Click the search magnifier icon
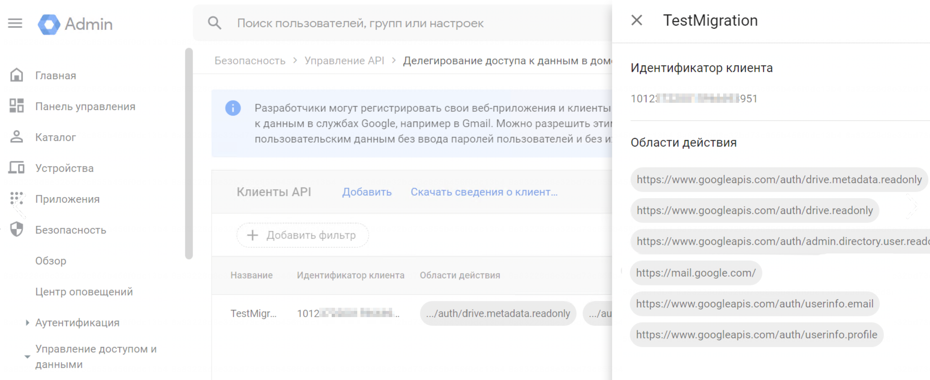Screen dimensions: 930x380 (214, 23)
